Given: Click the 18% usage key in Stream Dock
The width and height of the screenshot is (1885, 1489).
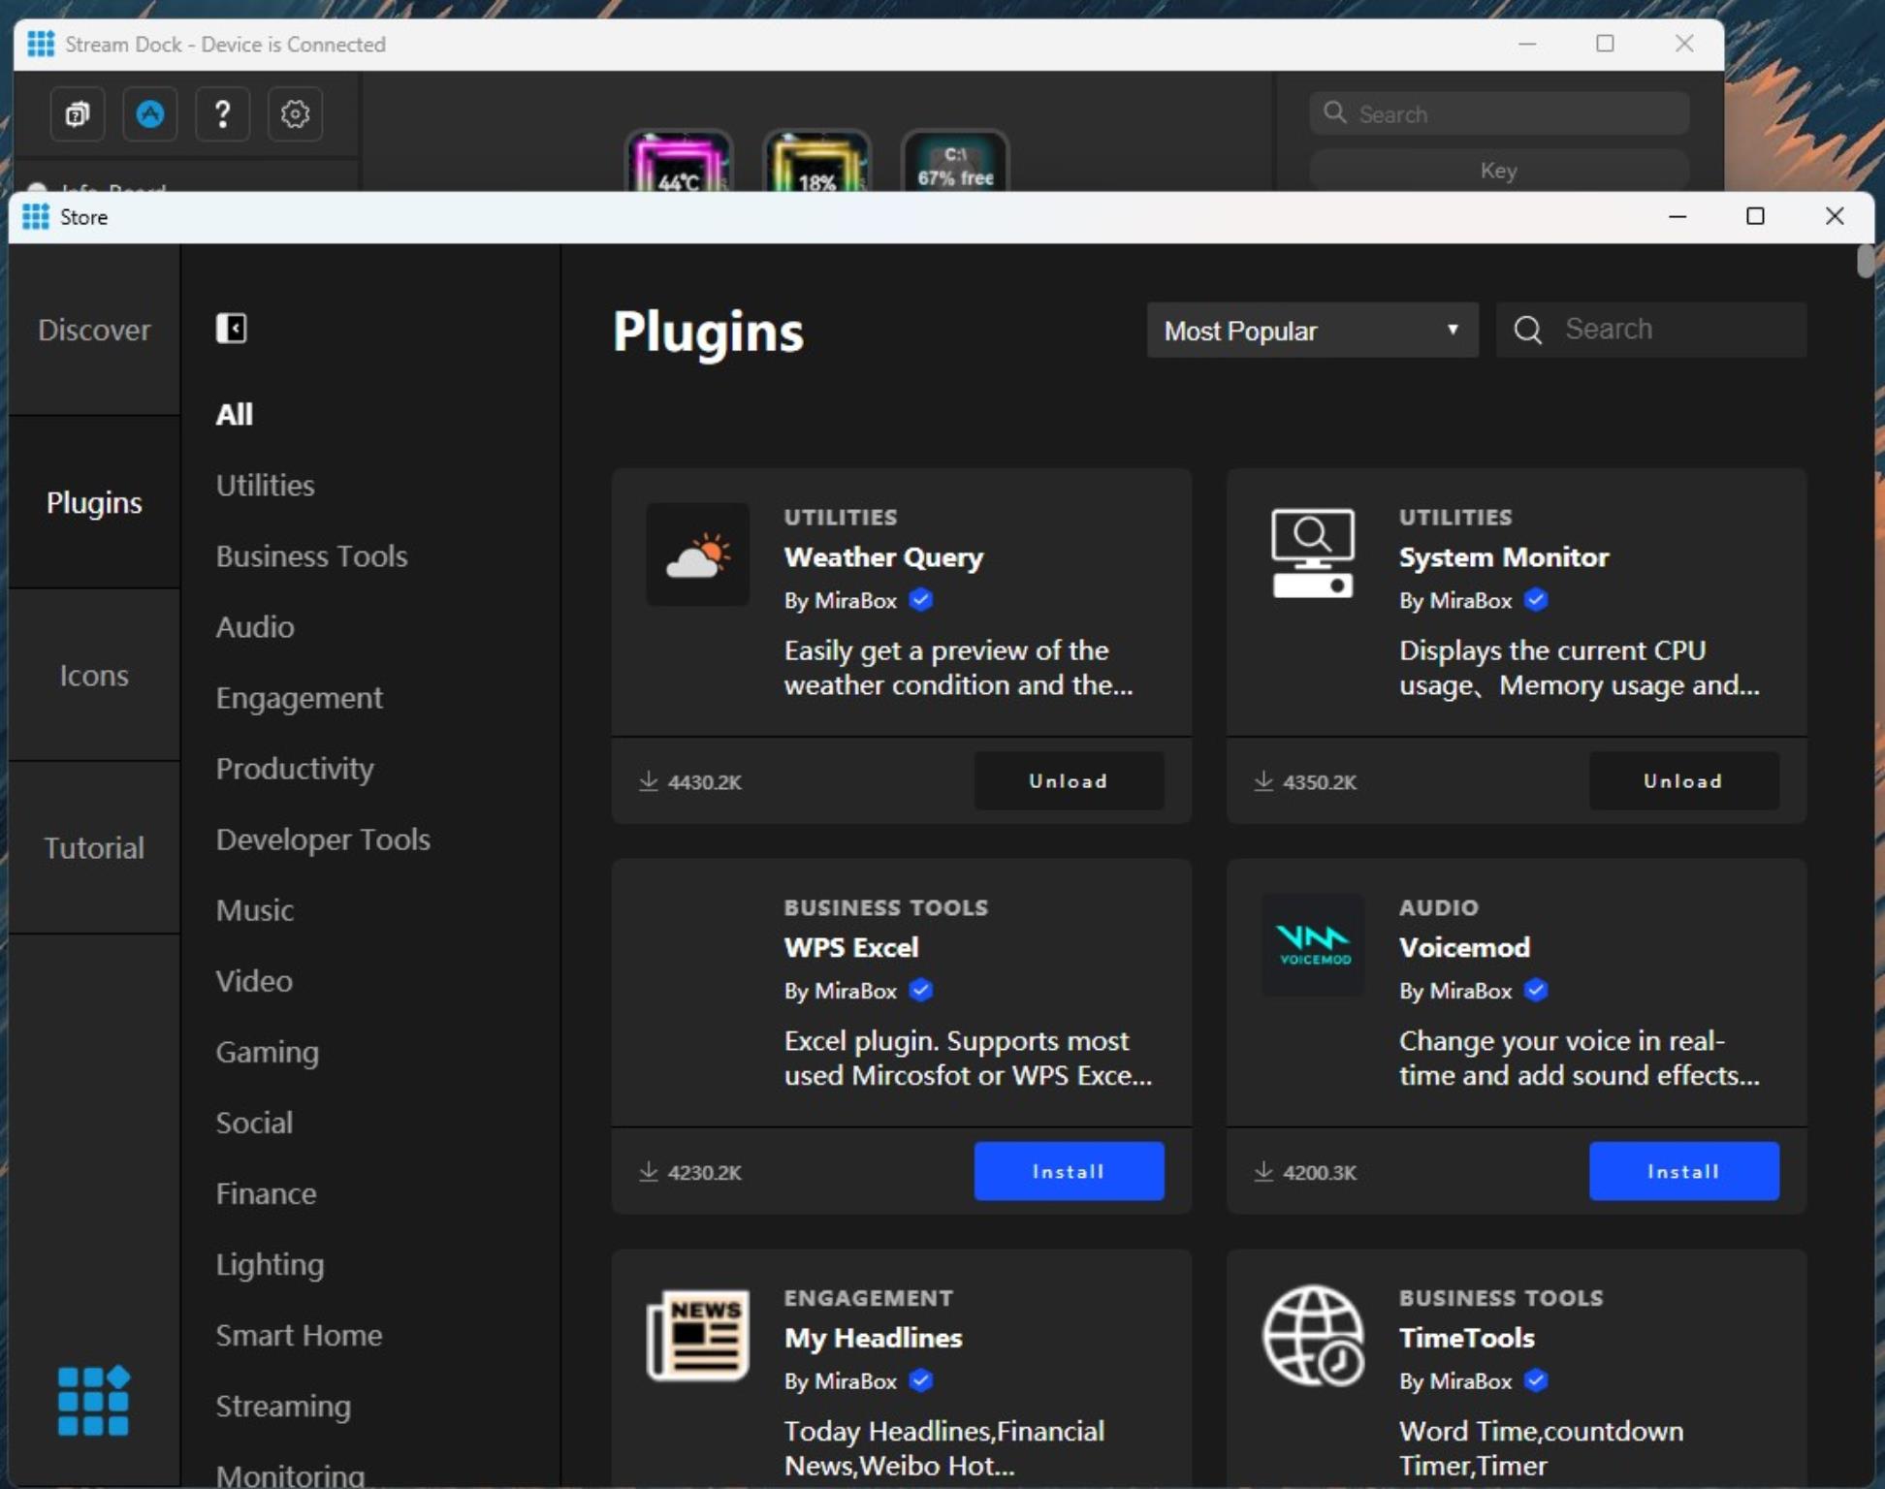Looking at the screenshot, I should (816, 162).
